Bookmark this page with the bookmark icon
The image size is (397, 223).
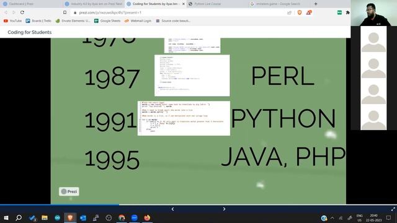coord(65,12)
